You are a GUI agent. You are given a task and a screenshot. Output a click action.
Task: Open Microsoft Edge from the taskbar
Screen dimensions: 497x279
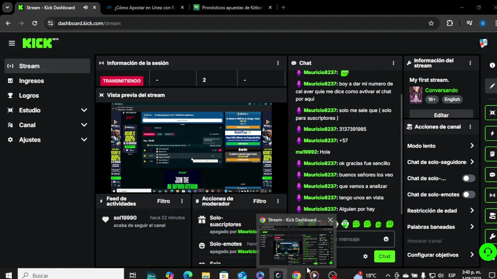(x=188, y=276)
